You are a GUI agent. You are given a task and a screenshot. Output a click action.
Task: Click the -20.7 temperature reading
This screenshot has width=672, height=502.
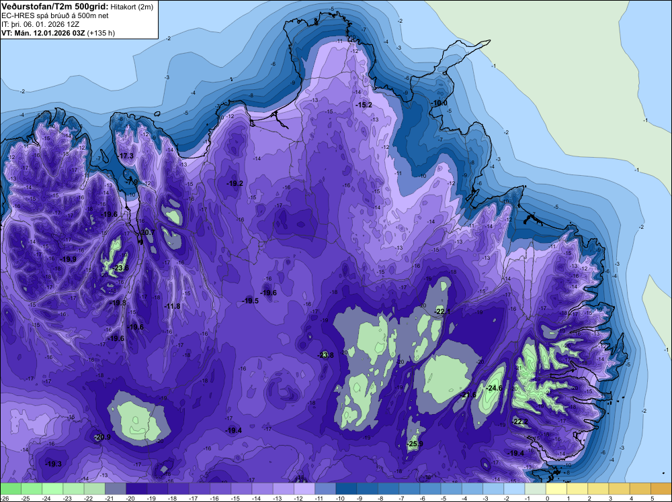click(147, 232)
